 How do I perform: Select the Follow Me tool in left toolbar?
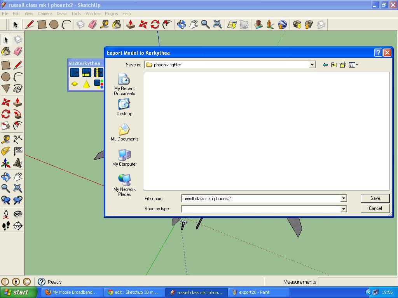click(x=18, y=114)
